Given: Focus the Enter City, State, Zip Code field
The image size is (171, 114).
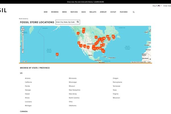Looking at the screenshot, I should (x=66, y=22).
